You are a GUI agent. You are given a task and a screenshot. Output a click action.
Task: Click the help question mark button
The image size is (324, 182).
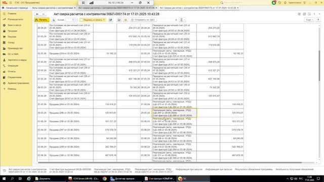click(x=318, y=20)
